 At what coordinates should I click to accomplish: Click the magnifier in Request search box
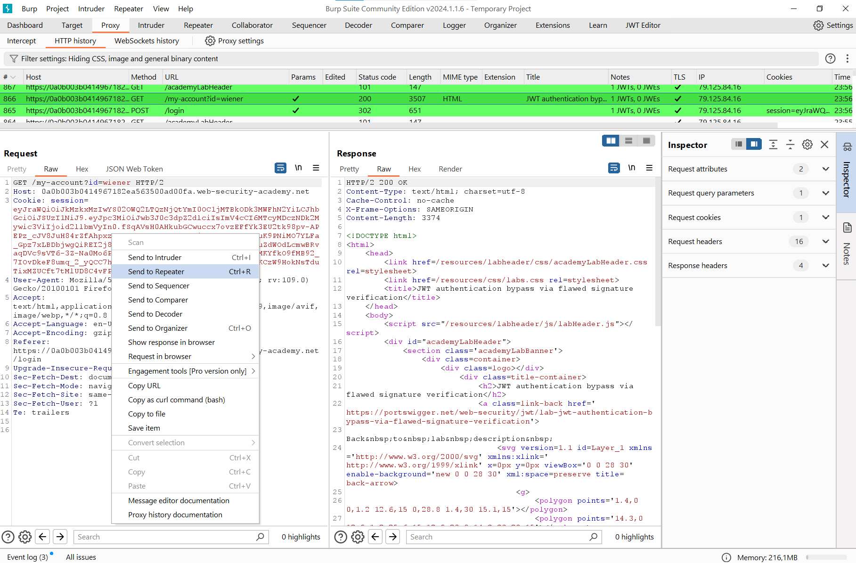(x=260, y=537)
